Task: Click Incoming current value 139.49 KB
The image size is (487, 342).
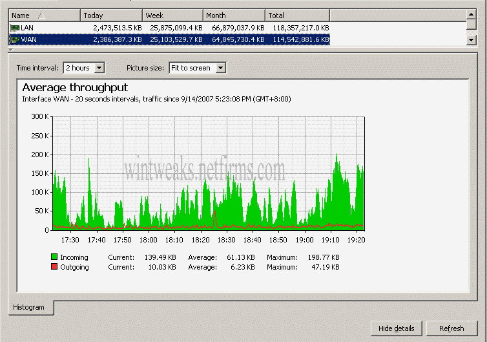Action: [160, 257]
